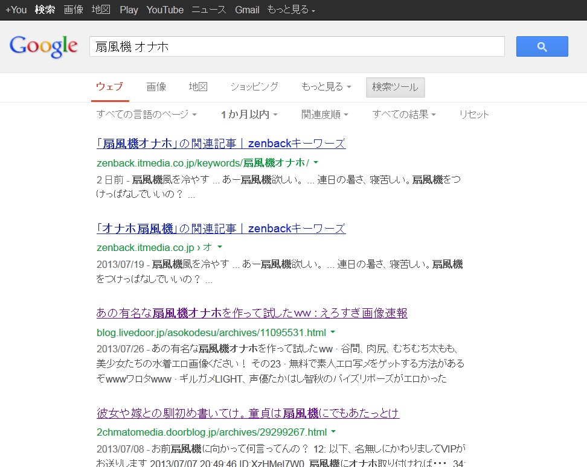Click inside the search query box
The width and height of the screenshot is (587, 467).
click(x=297, y=46)
